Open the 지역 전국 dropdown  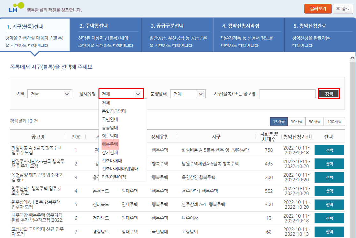[49, 94]
